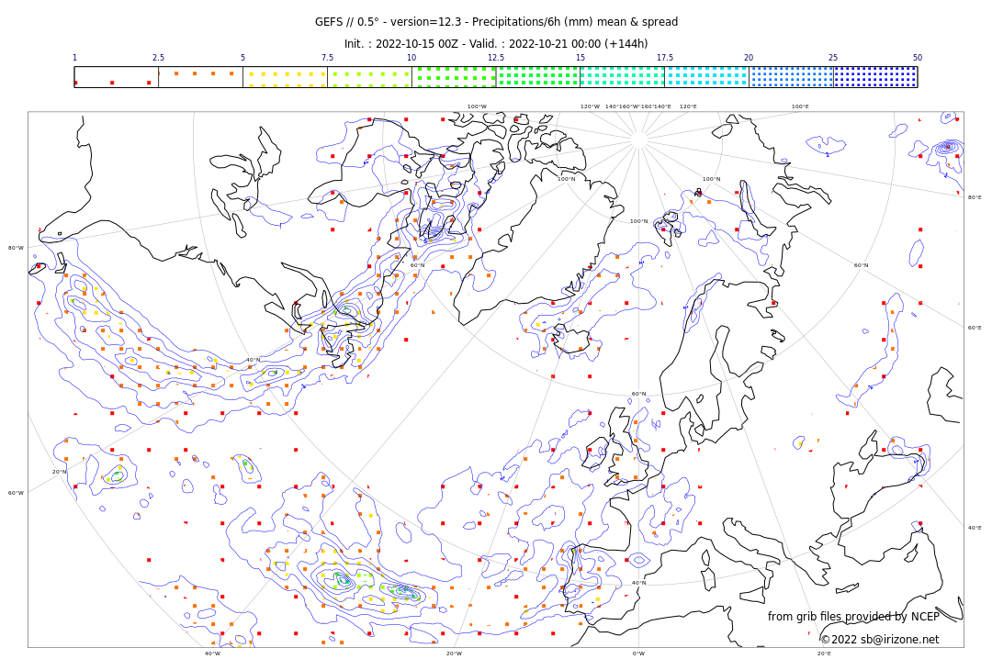Click 'from grib files provided by NCEP'
Screen dimensions: 992x659
pyautogui.click(x=853, y=616)
